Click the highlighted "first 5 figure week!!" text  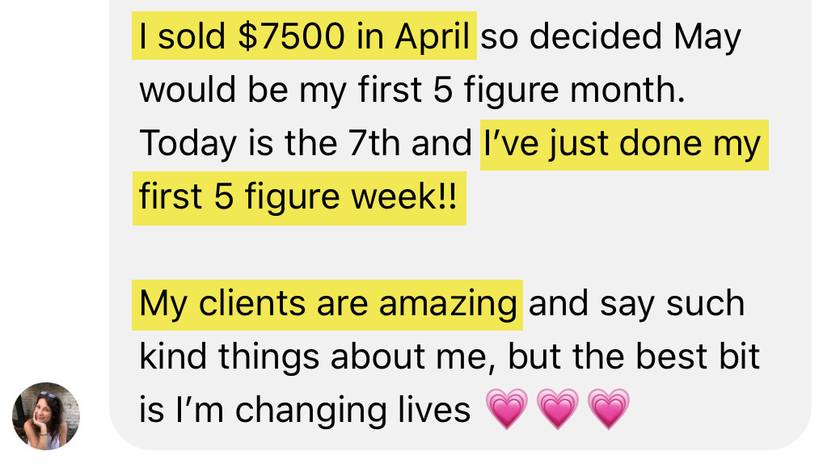(298, 197)
